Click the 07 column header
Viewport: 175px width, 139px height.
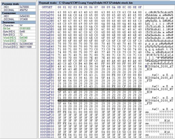tap(96, 7)
